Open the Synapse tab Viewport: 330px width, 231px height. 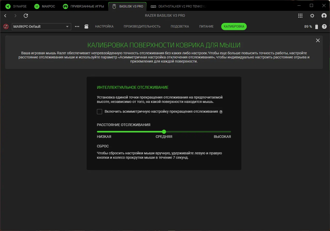click(16, 6)
